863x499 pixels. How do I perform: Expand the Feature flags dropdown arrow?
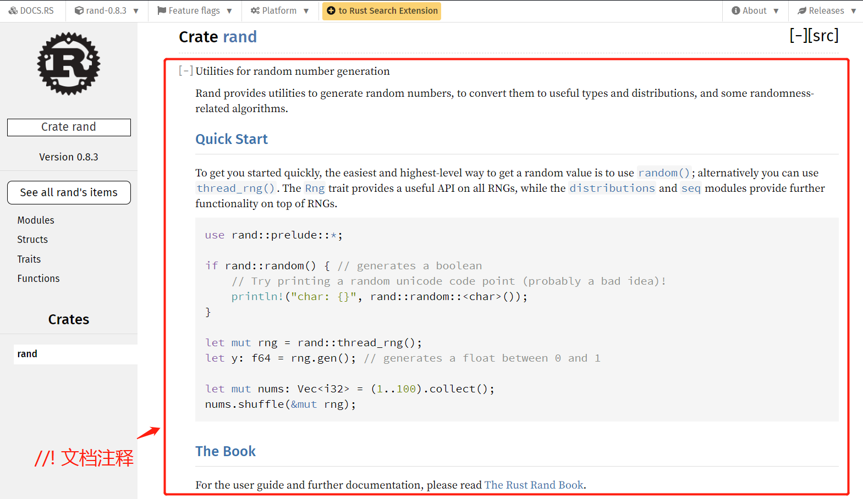point(229,11)
